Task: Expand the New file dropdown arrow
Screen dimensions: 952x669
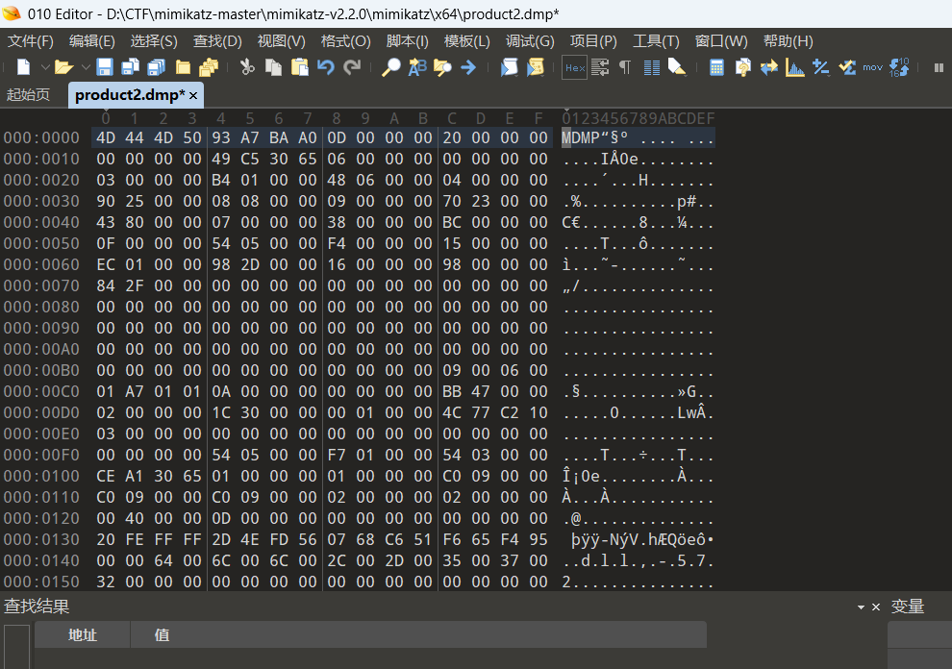Action: 43,67
